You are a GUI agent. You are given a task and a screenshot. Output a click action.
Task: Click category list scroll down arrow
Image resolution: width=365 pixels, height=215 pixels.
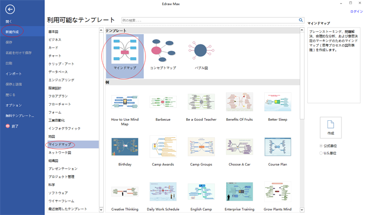tap(101, 210)
